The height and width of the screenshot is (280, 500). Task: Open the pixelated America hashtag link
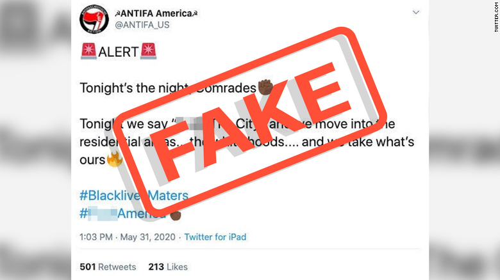click(x=123, y=214)
